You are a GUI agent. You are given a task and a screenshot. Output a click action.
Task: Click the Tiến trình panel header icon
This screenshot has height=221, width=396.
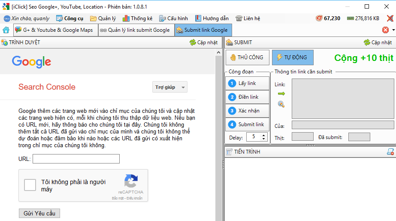229,152
